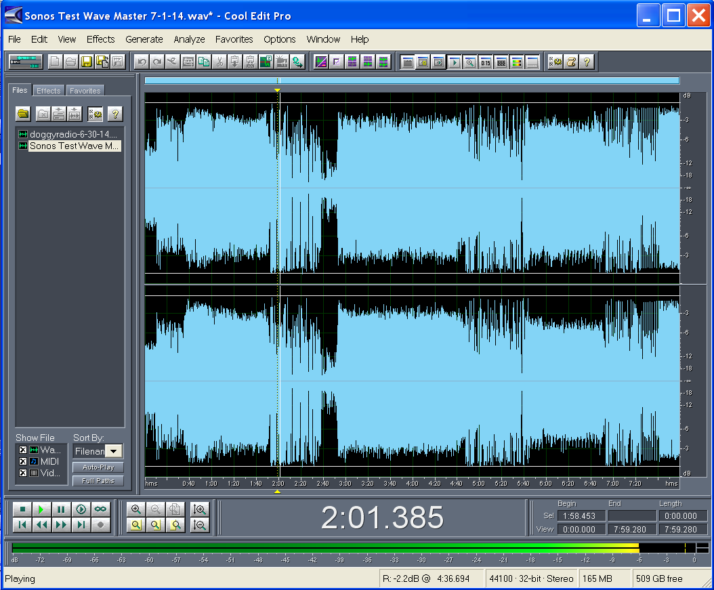This screenshot has height=590, width=714.
Task: Click the Undo arrow toolbar icon
Action: click(142, 62)
